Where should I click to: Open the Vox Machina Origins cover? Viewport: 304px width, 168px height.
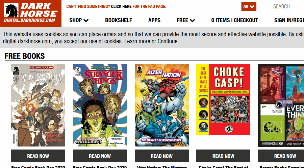tap(38, 105)
